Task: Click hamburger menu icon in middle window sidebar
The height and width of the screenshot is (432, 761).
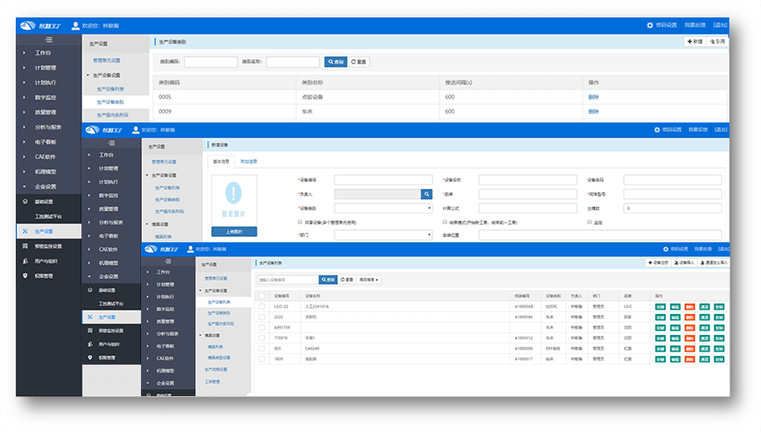Action: [x=111, y=143]
